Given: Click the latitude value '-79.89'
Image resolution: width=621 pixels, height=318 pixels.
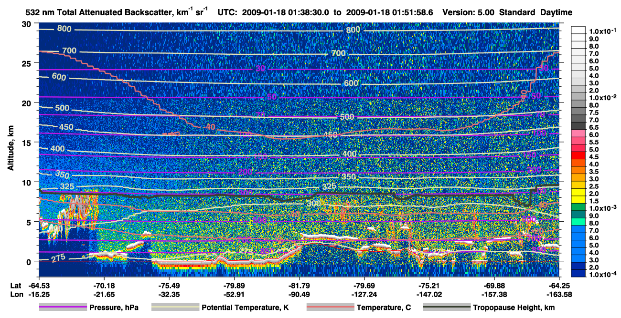Looking at the screenshot, I should [234, 285].
